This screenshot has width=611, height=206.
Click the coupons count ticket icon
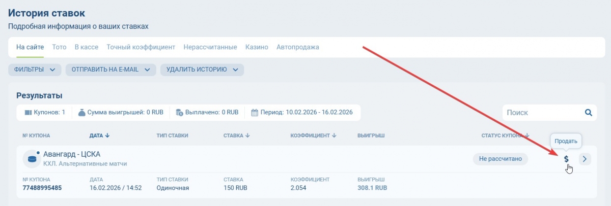(x=28, y=113)
